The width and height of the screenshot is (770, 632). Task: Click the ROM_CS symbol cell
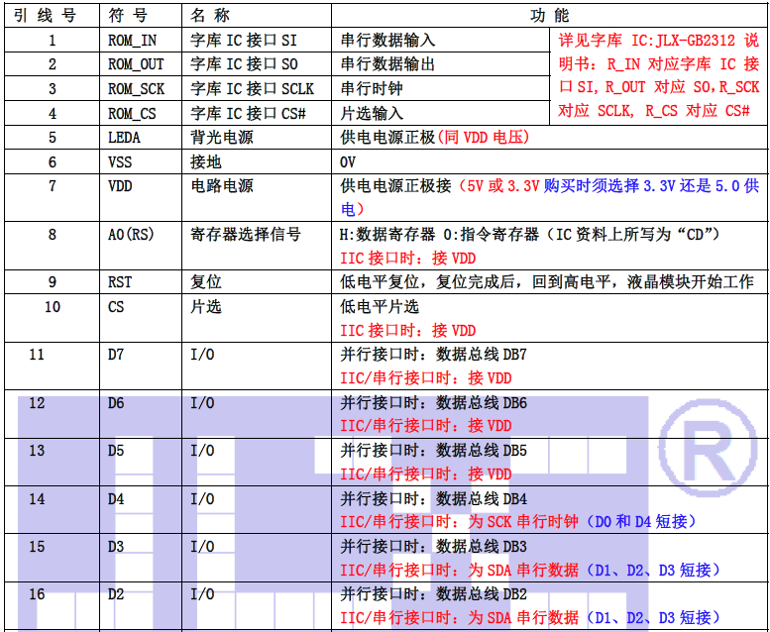pos(132,113)
